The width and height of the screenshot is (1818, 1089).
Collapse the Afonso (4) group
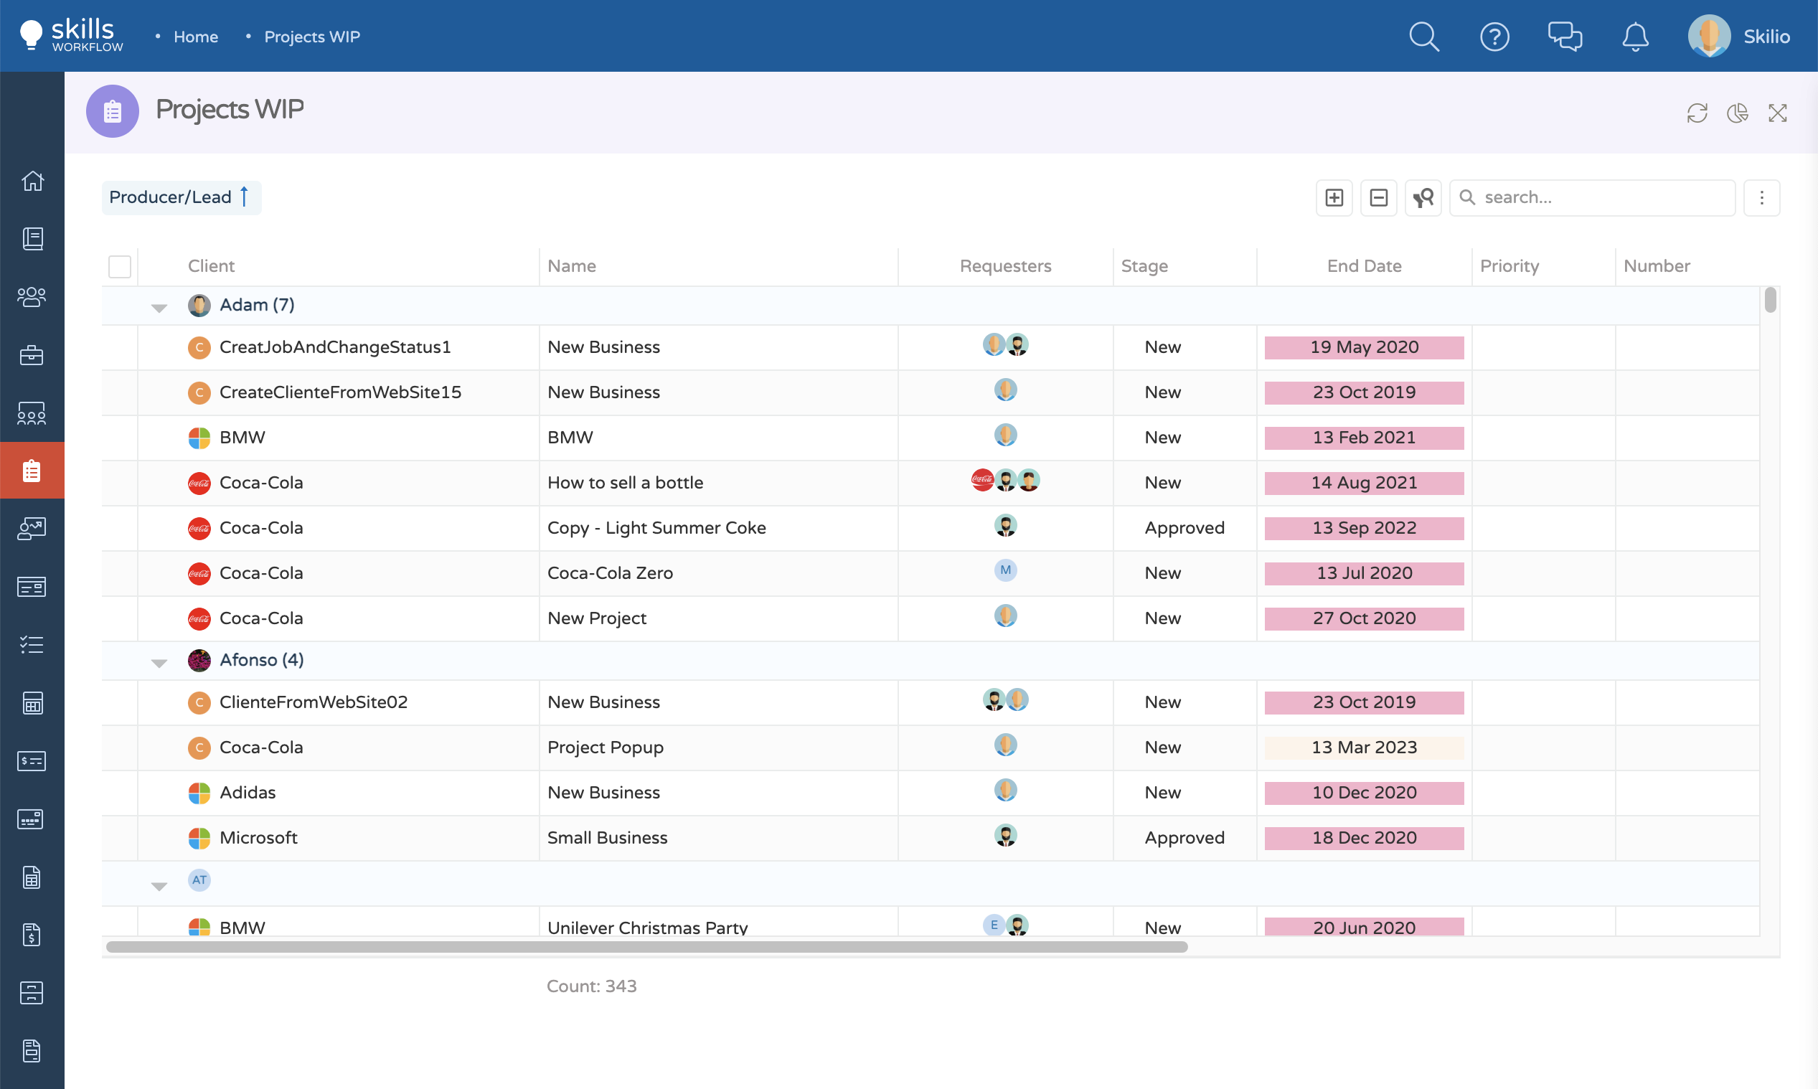pyautogui.click(x=159, y=663)
